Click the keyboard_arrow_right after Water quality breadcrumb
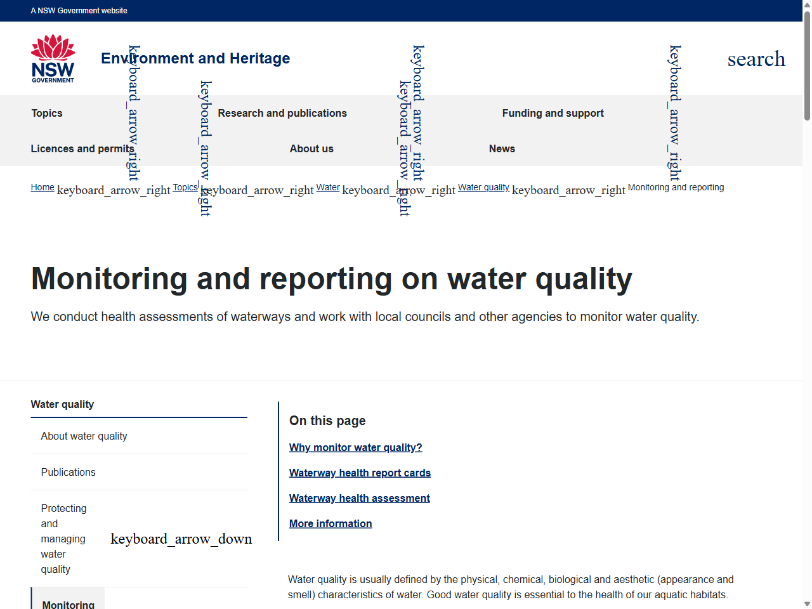 click(x=568, y=190)
